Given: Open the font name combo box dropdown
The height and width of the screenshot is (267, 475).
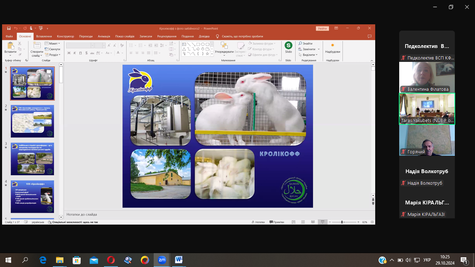Looking at the screenshot, I should (x=92, y=45).
